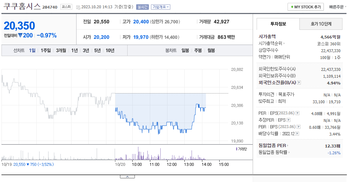Click current price 20,350
The image size is (349, 182).
[x=19, y=26]
